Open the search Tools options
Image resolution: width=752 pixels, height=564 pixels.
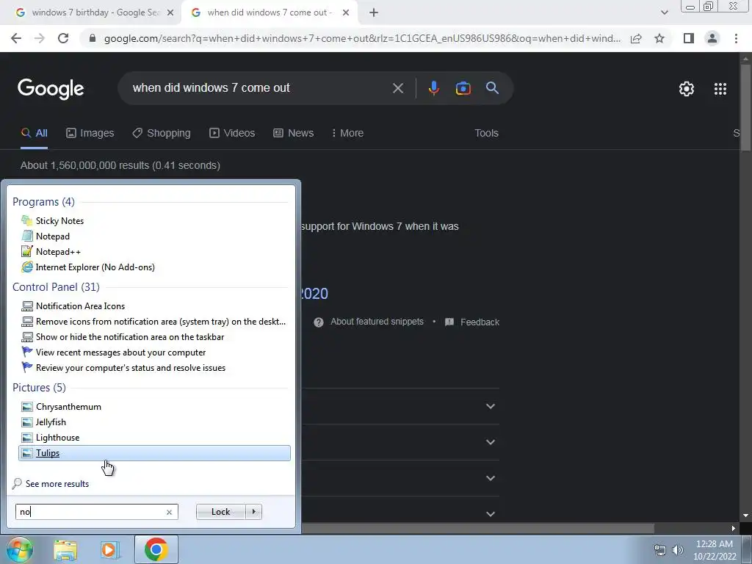point(486,133)
